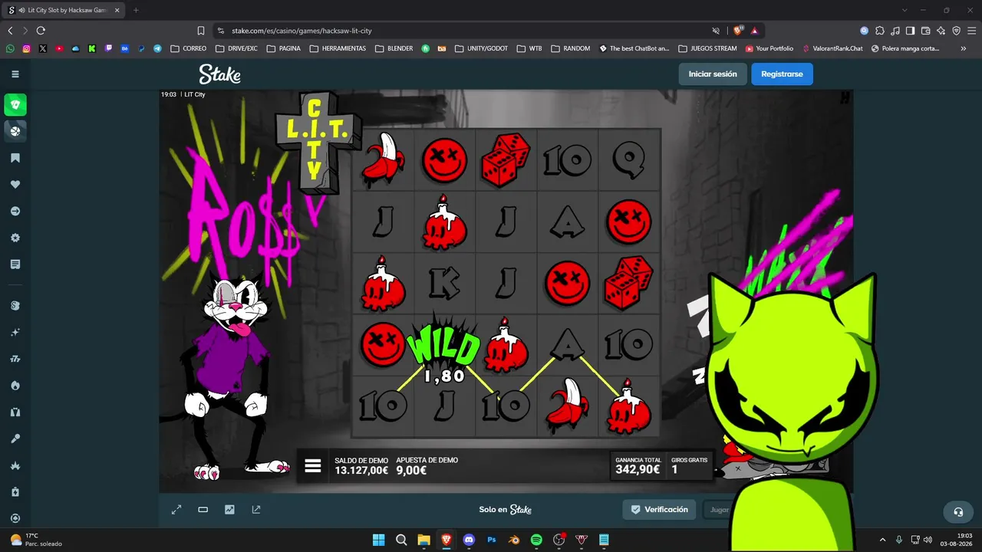The width and height of the screenshot is (982, 552).
Task: Click the game menu hamburger icon
Action: pyautogui.click(x=313, y=466)
